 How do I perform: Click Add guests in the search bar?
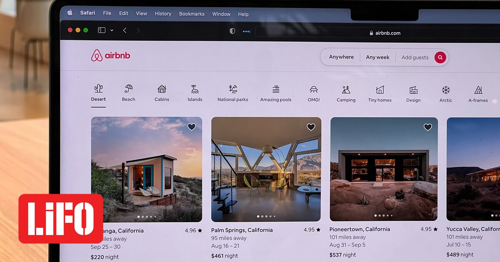click(x=415, y=57)
